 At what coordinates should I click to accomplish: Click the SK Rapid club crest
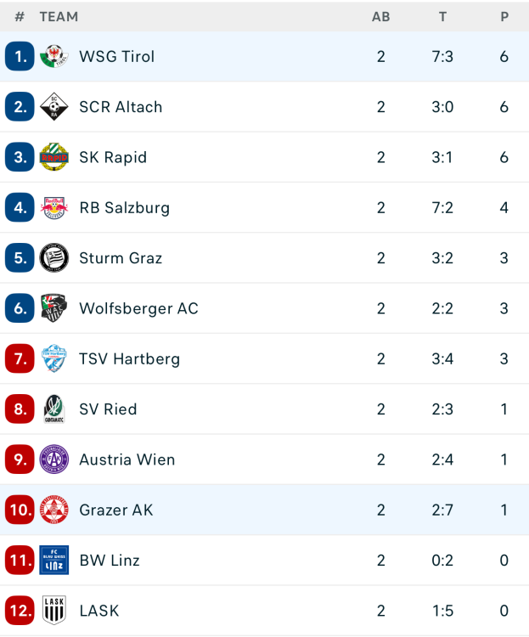pyautogui.click(x=53, y=157)
